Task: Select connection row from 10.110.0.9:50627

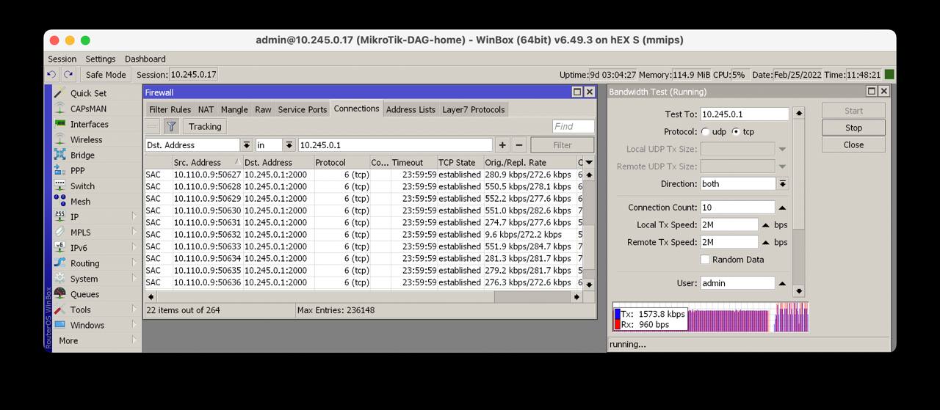Action: [x=364, y=175]
